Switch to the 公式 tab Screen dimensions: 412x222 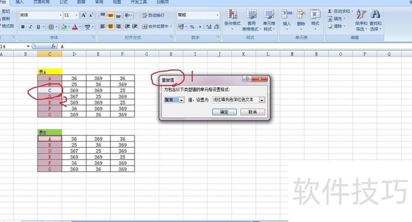pyautogui.click(x=63, y=2)
